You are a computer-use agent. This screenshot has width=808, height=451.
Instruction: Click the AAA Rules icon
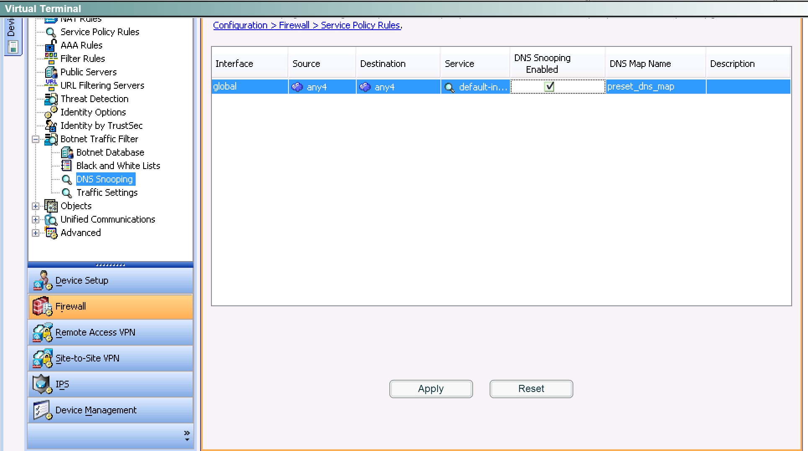pyautogui.click(x=51, y=45)
